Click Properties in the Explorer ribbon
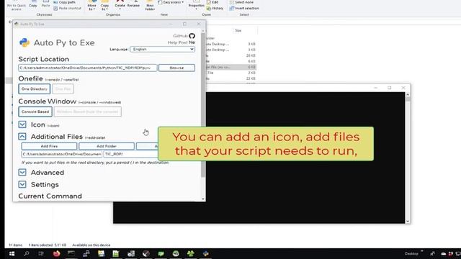 point(196,5)
